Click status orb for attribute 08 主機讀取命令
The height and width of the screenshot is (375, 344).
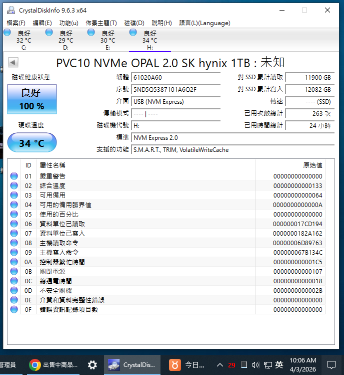[14, 243]
